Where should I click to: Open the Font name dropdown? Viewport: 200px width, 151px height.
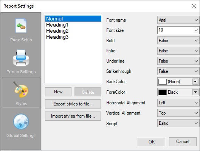click(x=178, y=20)
